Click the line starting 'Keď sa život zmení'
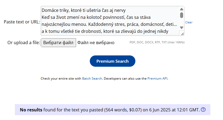The image size is (223, 120). (x=96, y=17)
